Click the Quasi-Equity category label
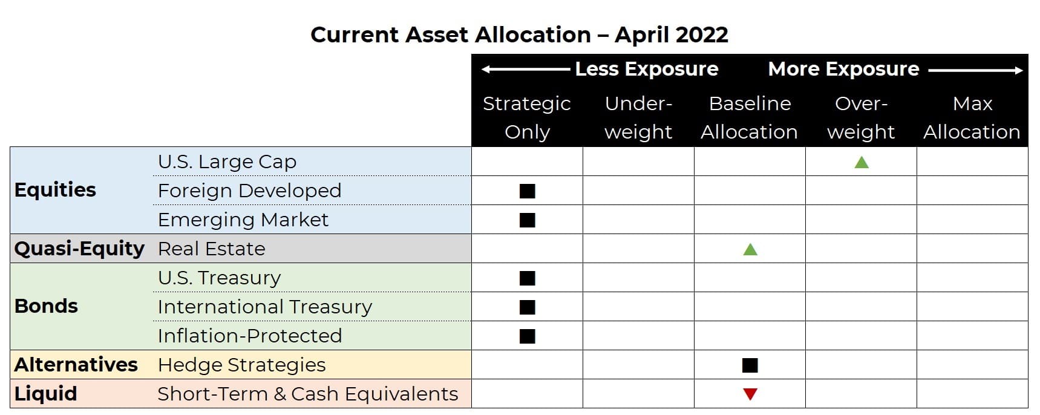 [79, 249]
